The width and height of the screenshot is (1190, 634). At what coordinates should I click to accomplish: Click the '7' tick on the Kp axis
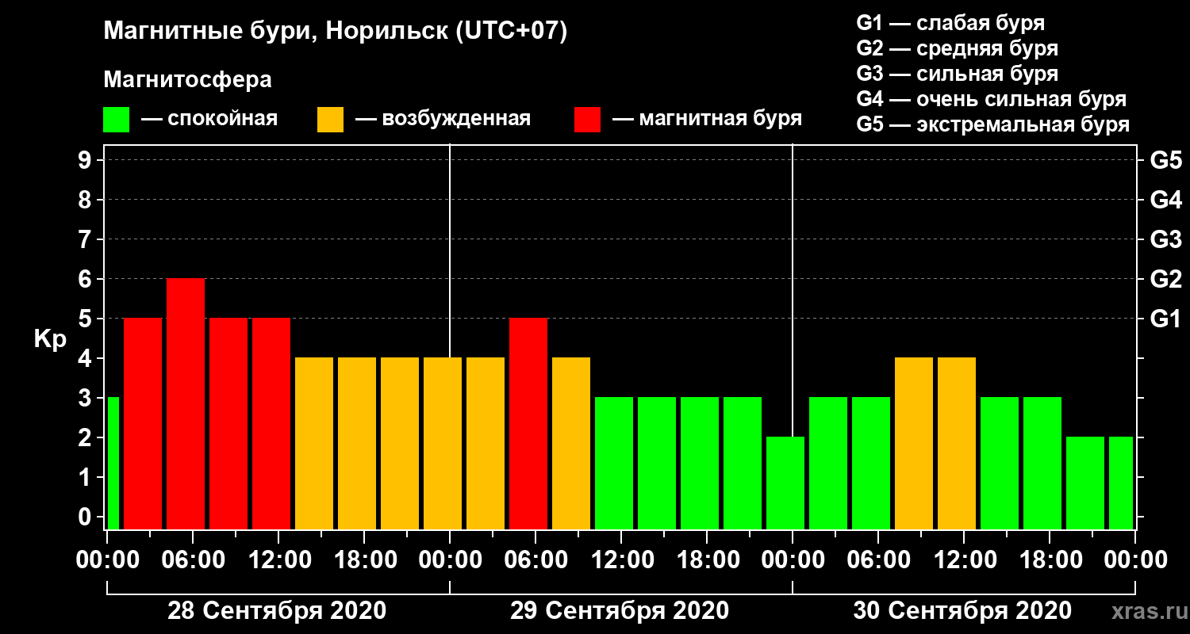pos(86,239)
